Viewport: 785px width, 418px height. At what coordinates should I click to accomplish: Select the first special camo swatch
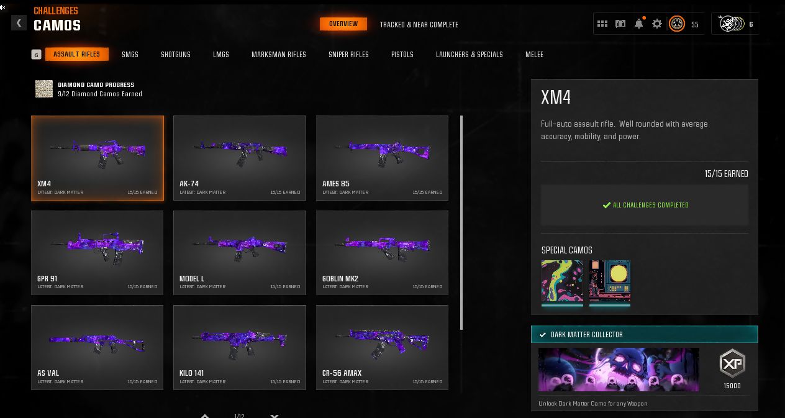[562, 283]
